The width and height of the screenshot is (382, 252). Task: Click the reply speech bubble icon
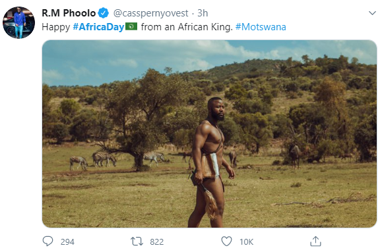(x=48, y=241)
